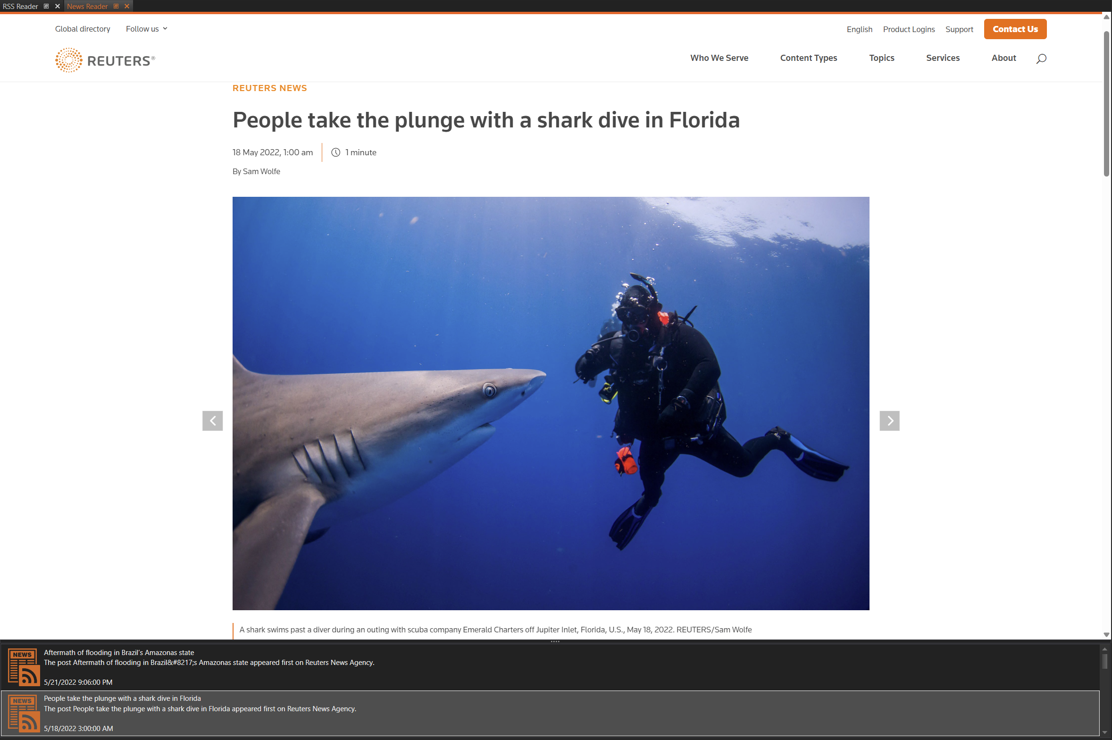
Task: Close the News Reader tab
Action: coord(127,6)
